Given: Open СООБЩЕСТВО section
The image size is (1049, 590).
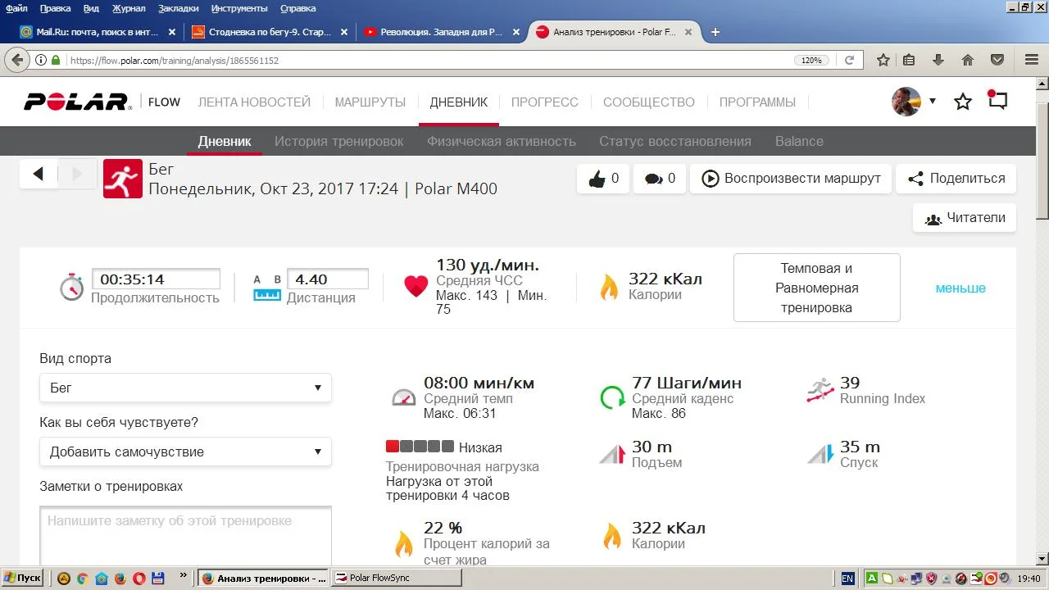Looking at the screenshot, I should pyautogui.click(x=649, y=102).
